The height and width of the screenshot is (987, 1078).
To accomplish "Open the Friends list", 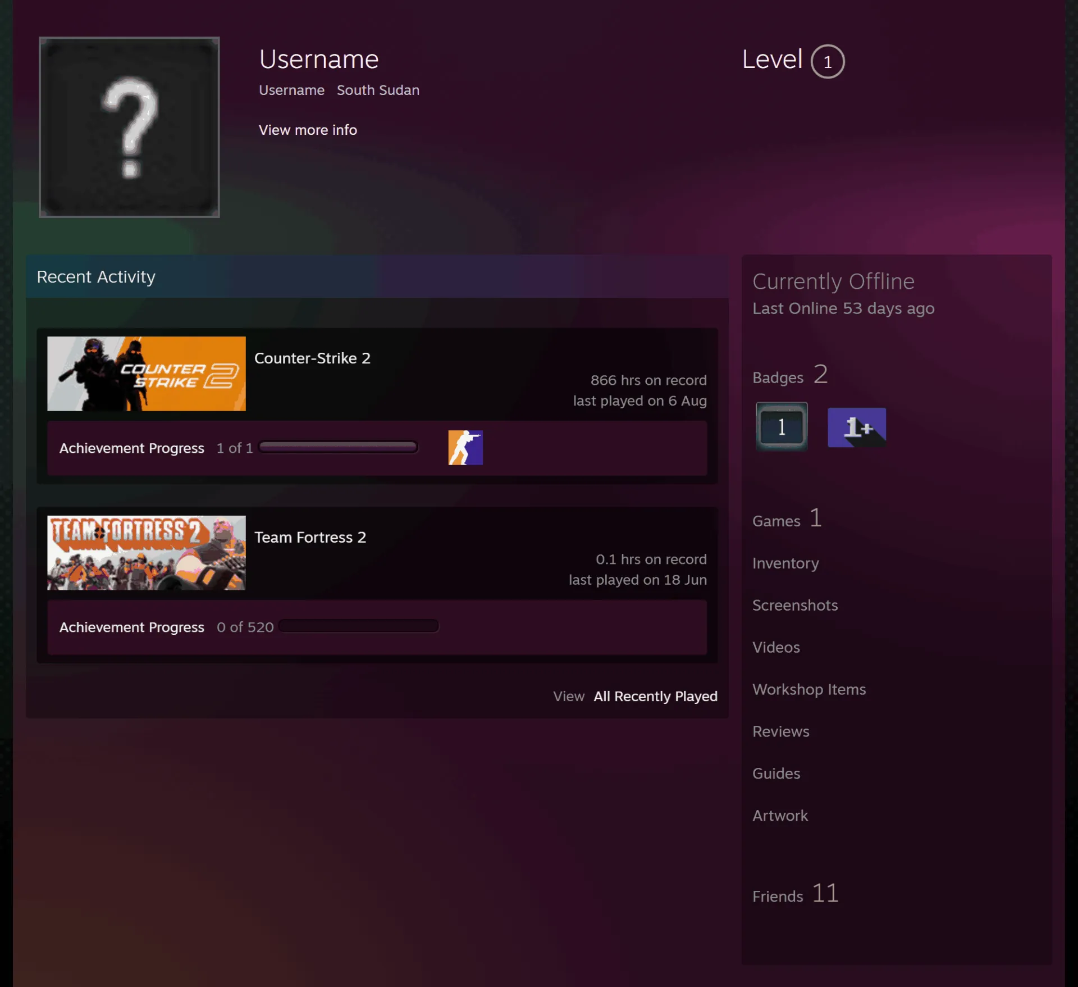I will [x=795, y=894].
